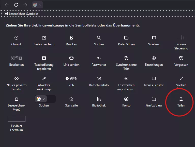Click the 'Ziehen Sie Ihre Lieblingswerkzeuge' heading text

[73, 25]
